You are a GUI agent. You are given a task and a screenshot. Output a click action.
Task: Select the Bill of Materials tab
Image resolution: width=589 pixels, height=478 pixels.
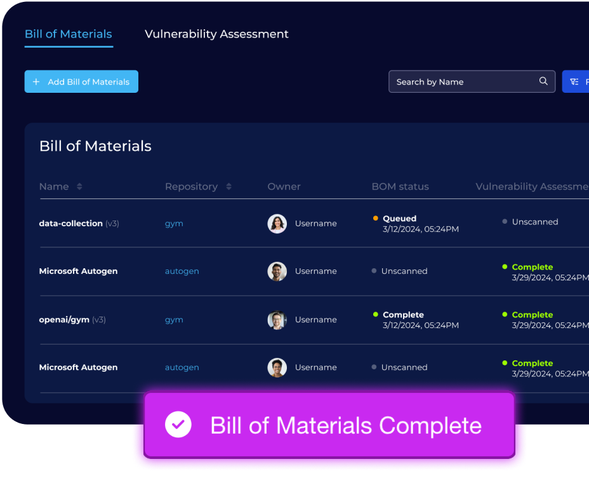68,34
